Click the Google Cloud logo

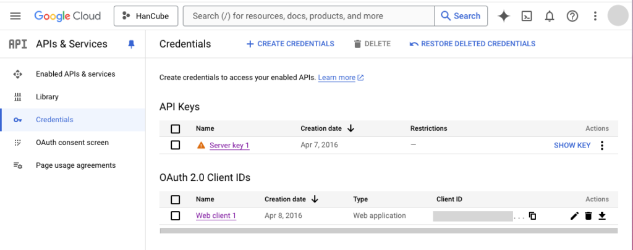pyautogui.click(x=67, y=16)
